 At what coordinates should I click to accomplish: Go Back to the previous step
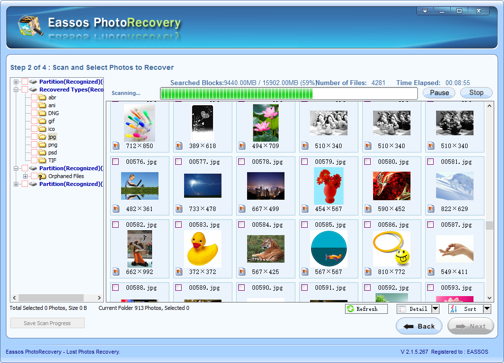coord(419,326)
